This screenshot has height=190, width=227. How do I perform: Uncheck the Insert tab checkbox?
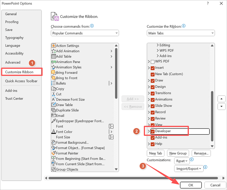coord(153,68)
